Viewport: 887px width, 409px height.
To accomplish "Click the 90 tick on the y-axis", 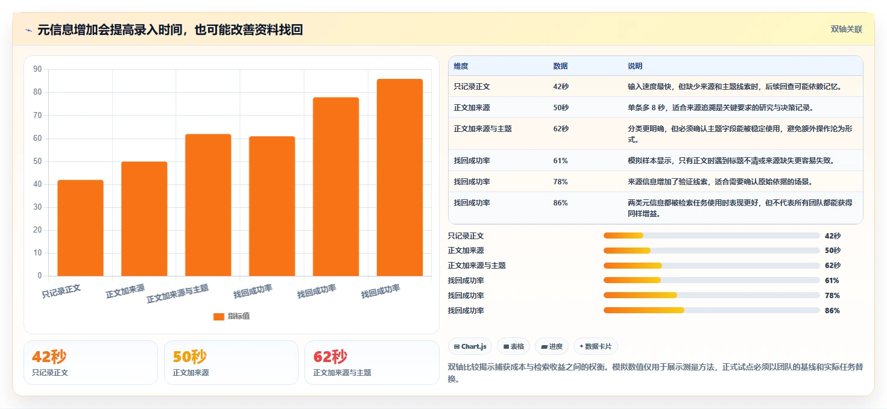I will pos(37,69).
